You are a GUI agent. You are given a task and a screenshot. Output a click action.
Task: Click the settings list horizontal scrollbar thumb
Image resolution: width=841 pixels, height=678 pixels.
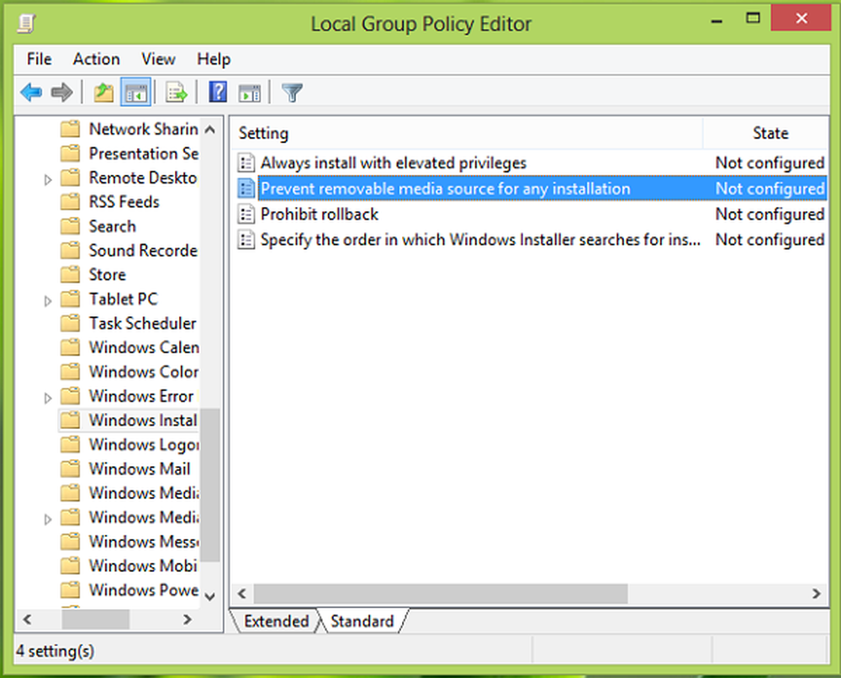[440, 594]
